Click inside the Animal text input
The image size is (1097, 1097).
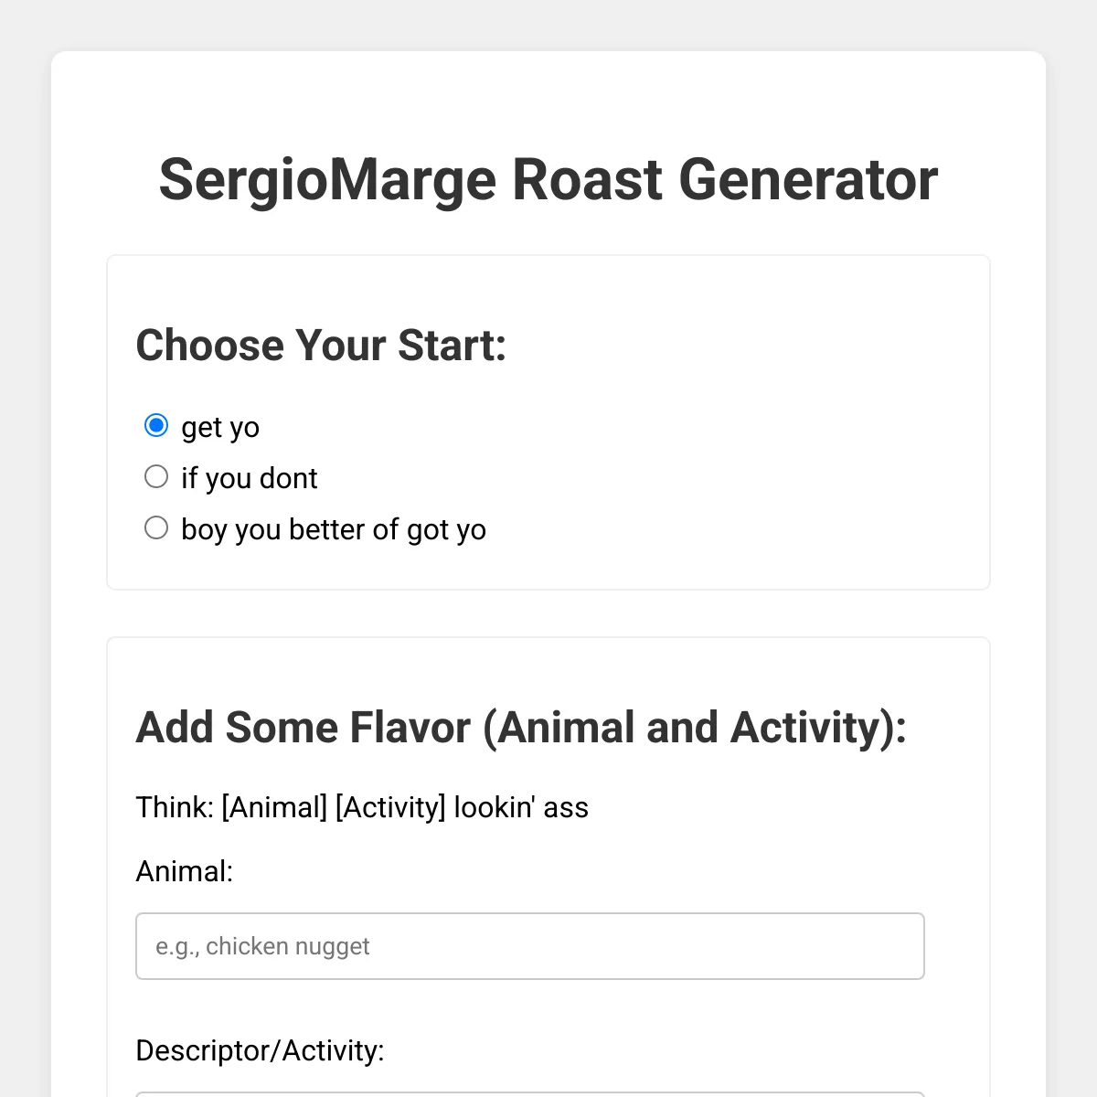(530, 946)
